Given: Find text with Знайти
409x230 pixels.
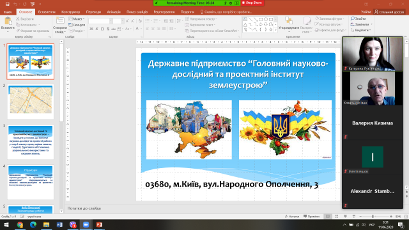Looking at the screenshot, I should tap(358, 19).
